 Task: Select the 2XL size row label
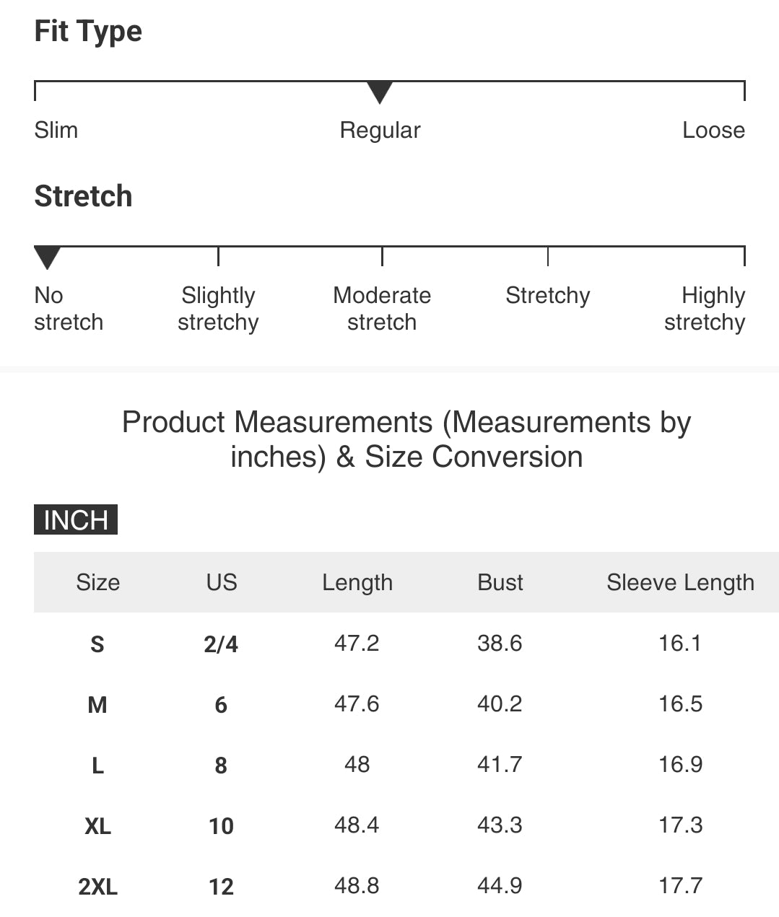[98, 887]
